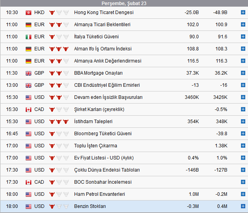
Task: Click the Hong Kong flag icon
Action: [x=29, y=13]
